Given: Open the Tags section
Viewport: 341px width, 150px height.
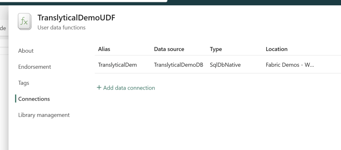Looking at the screenshot, I should 24,83.
